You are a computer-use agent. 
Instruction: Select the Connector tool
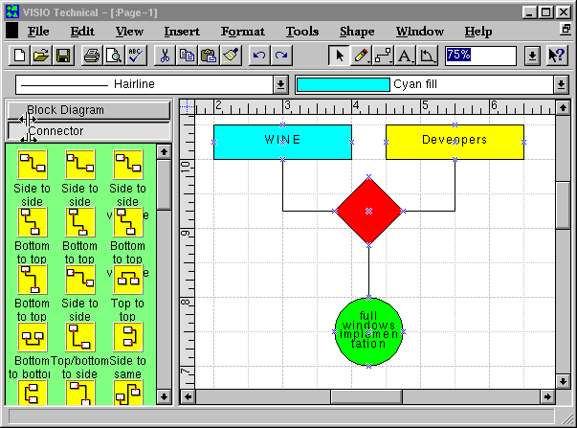383,56
